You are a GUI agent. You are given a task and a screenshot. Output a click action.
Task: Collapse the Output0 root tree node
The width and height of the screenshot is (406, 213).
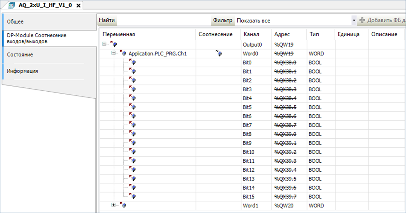click(105, 44)
